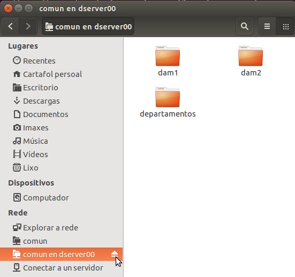The height and width of the screenshot is (277, 295).
Task: Click the disk icon beside Computador
Action: [17, 197]
